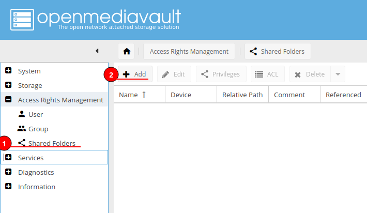This screenshot has height=213, width=367.
Task: Click the tagline under openmediavault title
Action: pos(118,27)
